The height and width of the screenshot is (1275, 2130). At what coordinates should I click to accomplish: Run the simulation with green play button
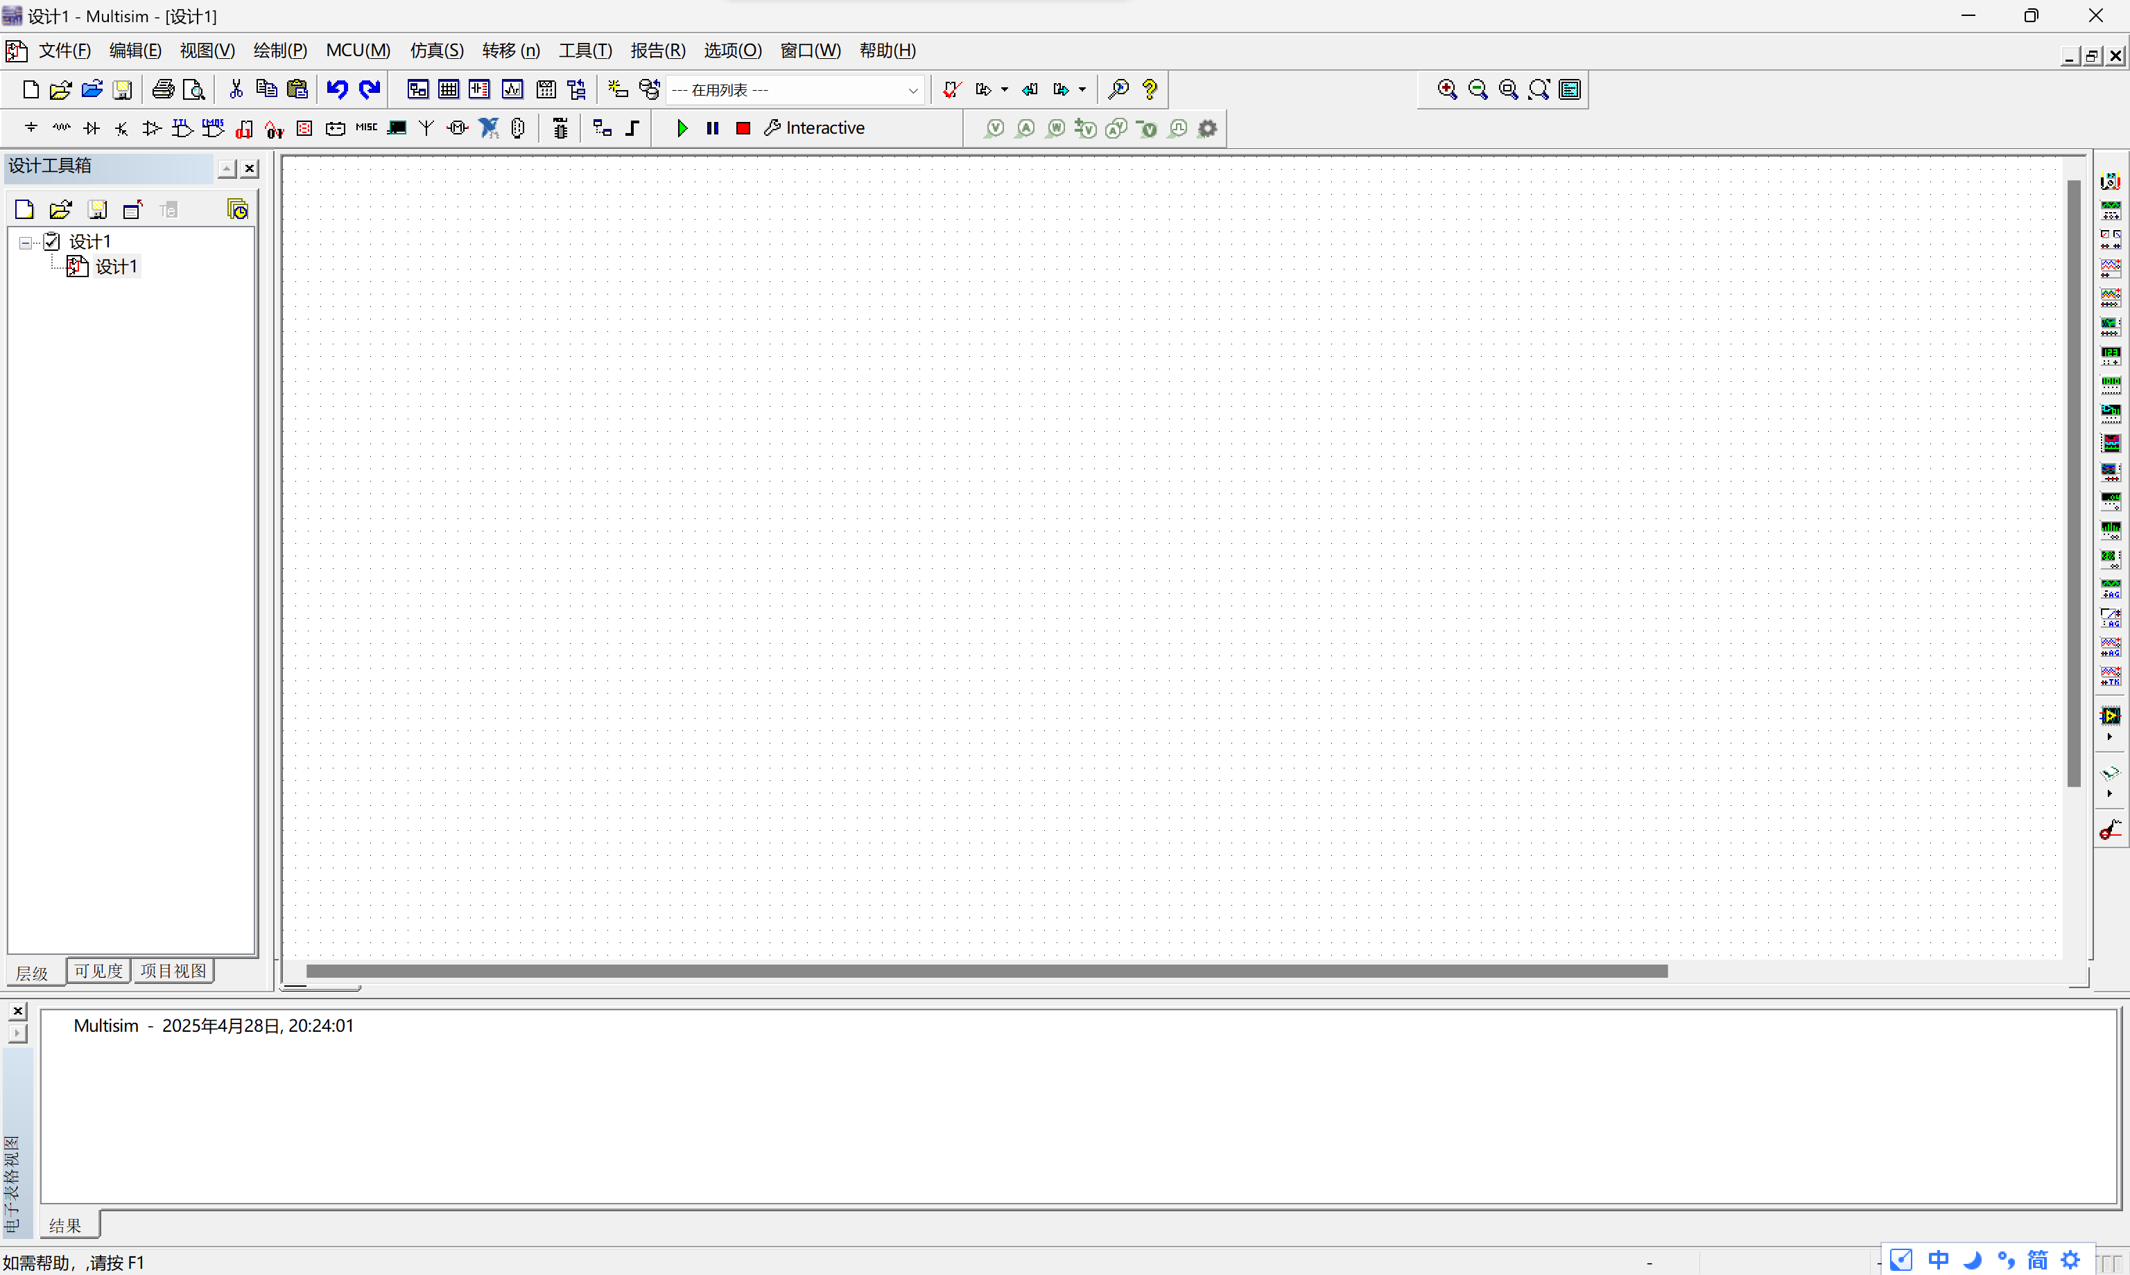point(682,128)
